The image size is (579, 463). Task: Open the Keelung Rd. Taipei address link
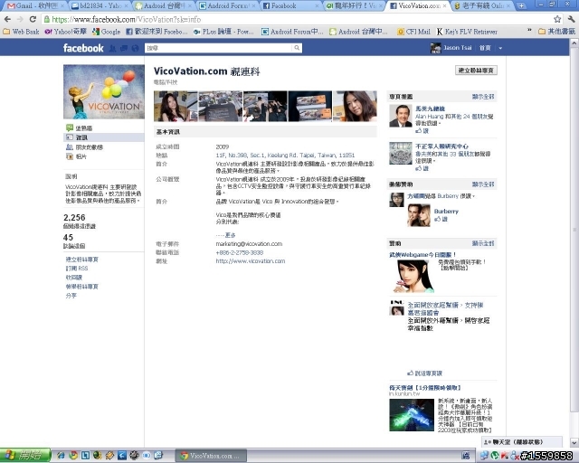click(x=285, y=156)
